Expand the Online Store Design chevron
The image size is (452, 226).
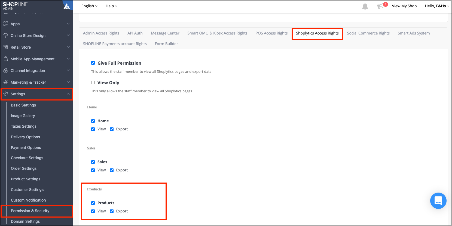(68, 35)
